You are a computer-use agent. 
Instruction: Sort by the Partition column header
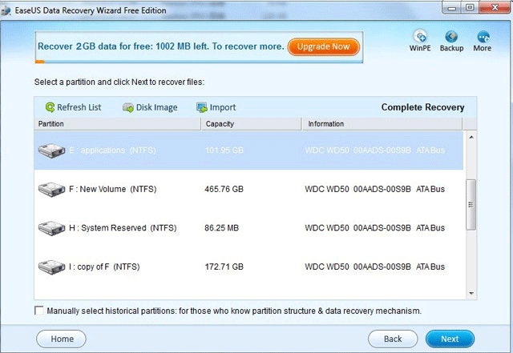(117, 124)
